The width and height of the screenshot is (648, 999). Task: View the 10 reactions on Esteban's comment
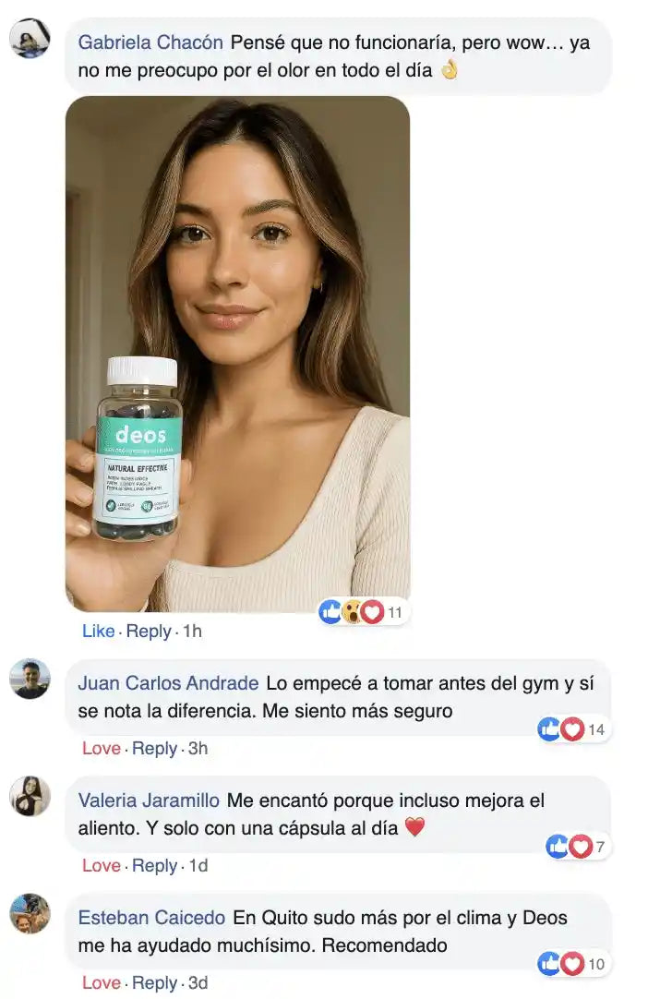click(x=573, y=963)
